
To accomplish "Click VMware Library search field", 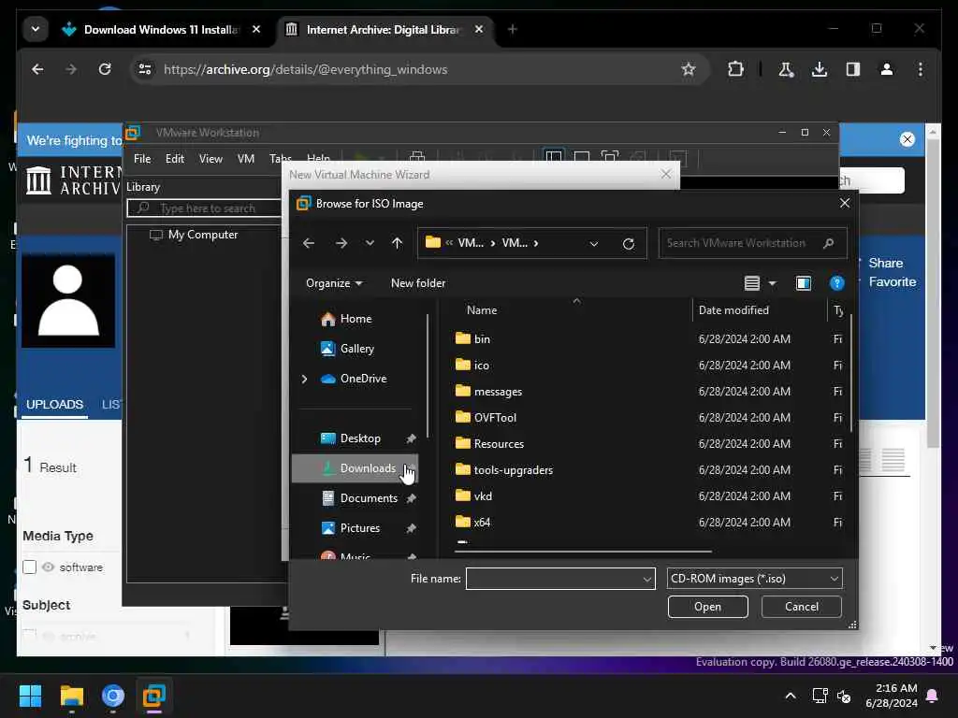I will pyautogui.click(x=205, y=208).
